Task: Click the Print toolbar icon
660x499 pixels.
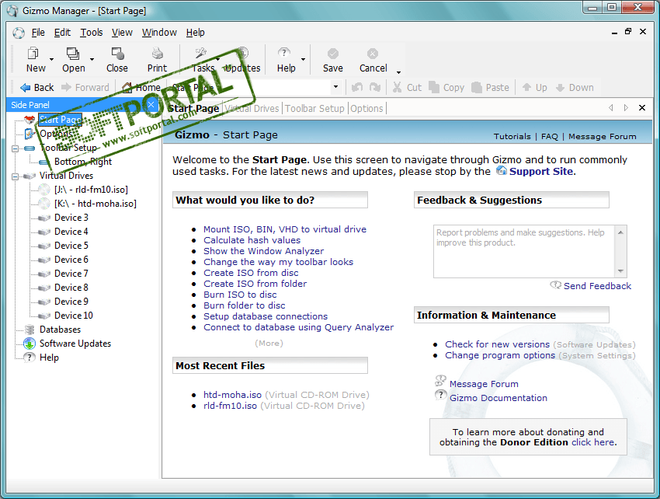Action: 158,54
